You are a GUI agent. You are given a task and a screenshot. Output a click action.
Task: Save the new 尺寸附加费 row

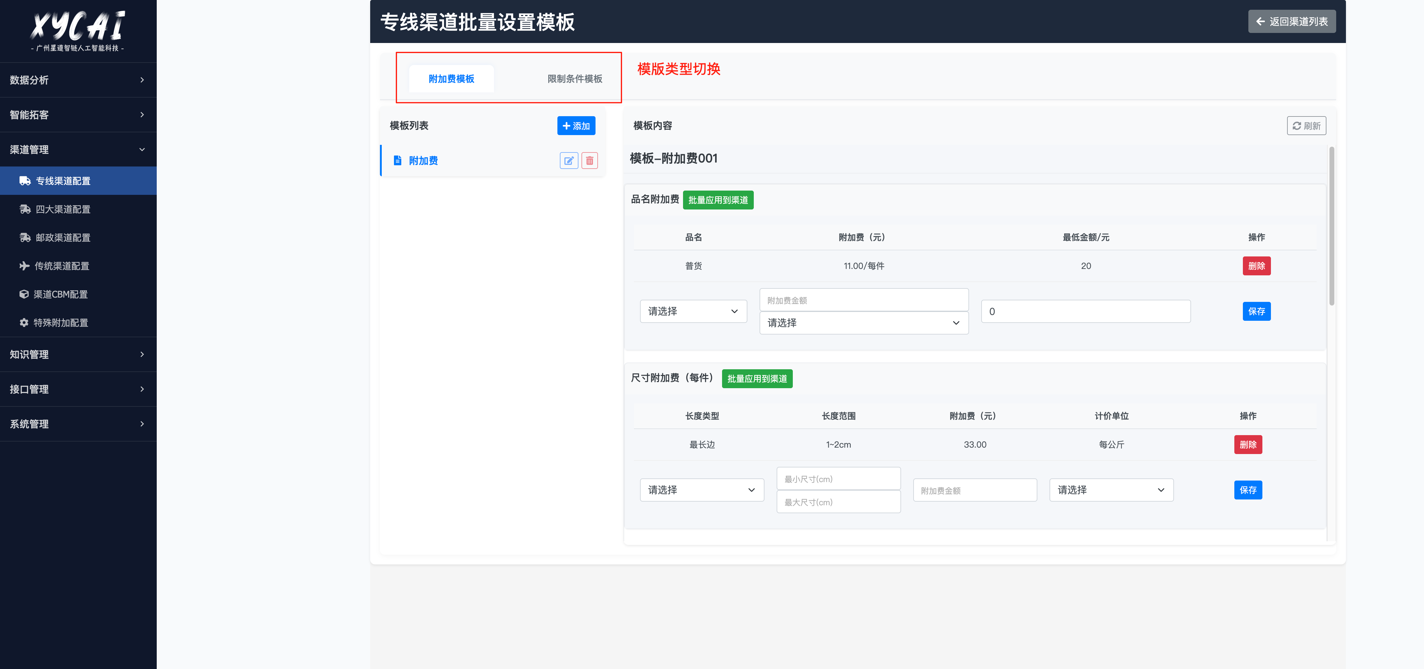coord(1248,490)
